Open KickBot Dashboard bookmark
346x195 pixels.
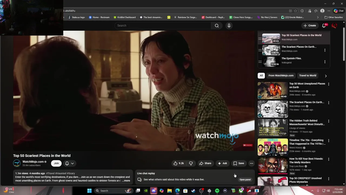point(125,17)
